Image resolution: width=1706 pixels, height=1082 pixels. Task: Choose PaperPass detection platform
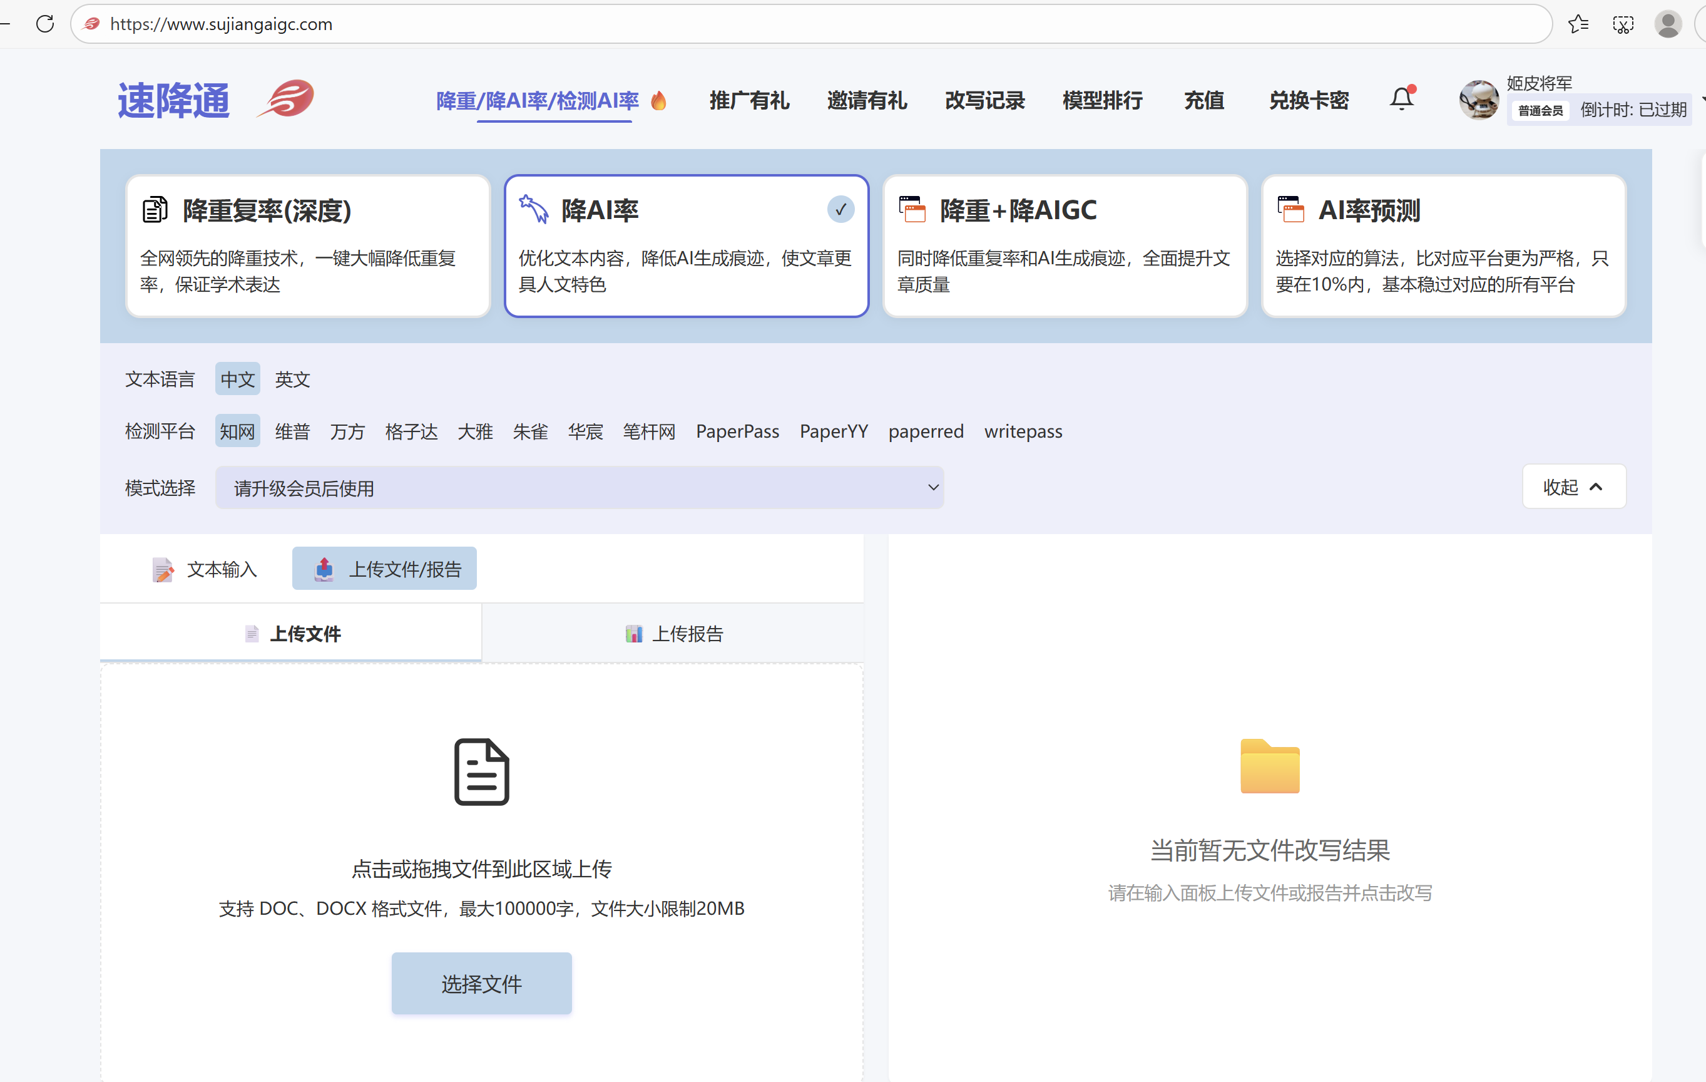tap(737, 431)
